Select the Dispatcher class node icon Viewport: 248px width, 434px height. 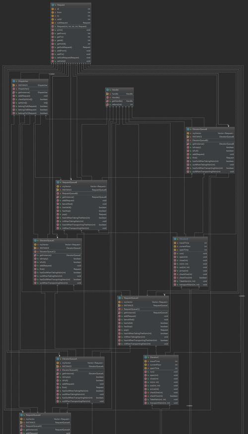tap(13, 81)
